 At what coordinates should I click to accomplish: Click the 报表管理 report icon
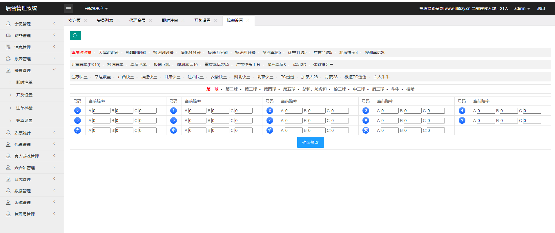point(8,59)
